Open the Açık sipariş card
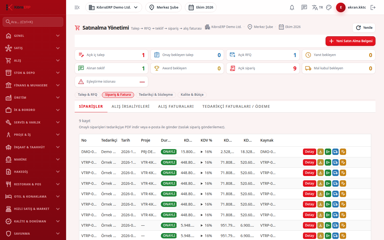Viewport: 384px width, 240px height. pos(263,68)
